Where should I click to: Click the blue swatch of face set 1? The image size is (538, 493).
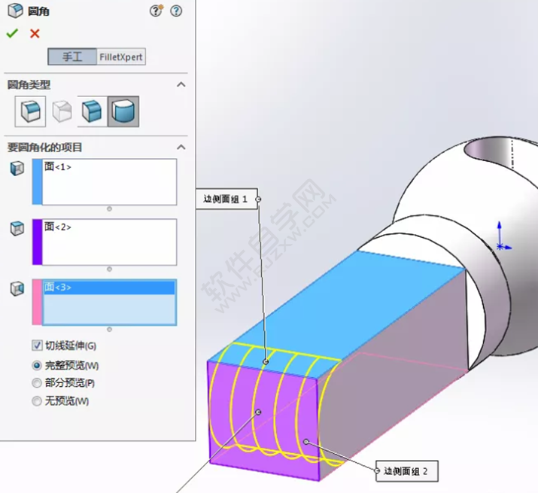(37, 182)
